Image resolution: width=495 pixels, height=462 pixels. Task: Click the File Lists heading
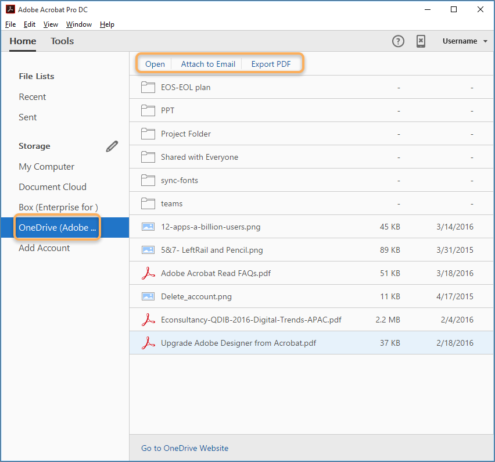(36, 76)
